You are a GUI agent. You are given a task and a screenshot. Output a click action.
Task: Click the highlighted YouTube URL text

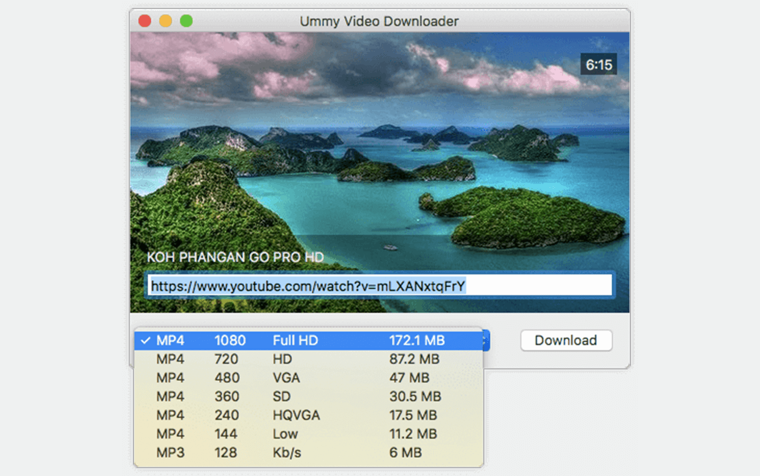pyautogui.click(x=308, y=286)
